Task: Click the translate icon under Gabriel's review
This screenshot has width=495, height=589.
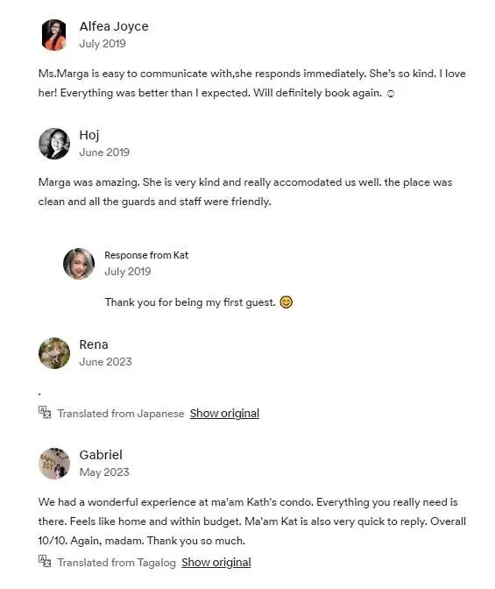Action: [x=45, y=562]
